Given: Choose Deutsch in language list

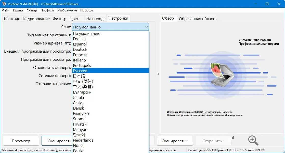Looking at the screenshot, I should click(111, 49).
